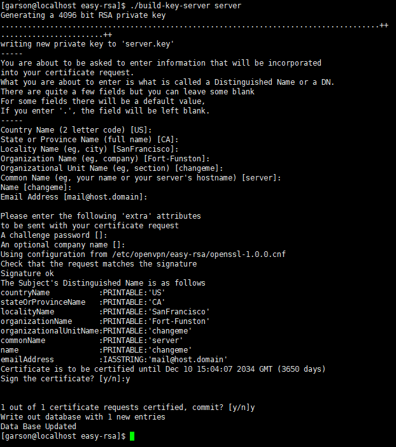
Task: Click the Common Name [server] prompt line
Action: [x=141, y=178]
